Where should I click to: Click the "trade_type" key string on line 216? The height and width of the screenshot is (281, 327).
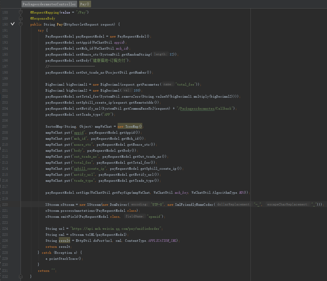pyautogui.click(x=83, y=181)
